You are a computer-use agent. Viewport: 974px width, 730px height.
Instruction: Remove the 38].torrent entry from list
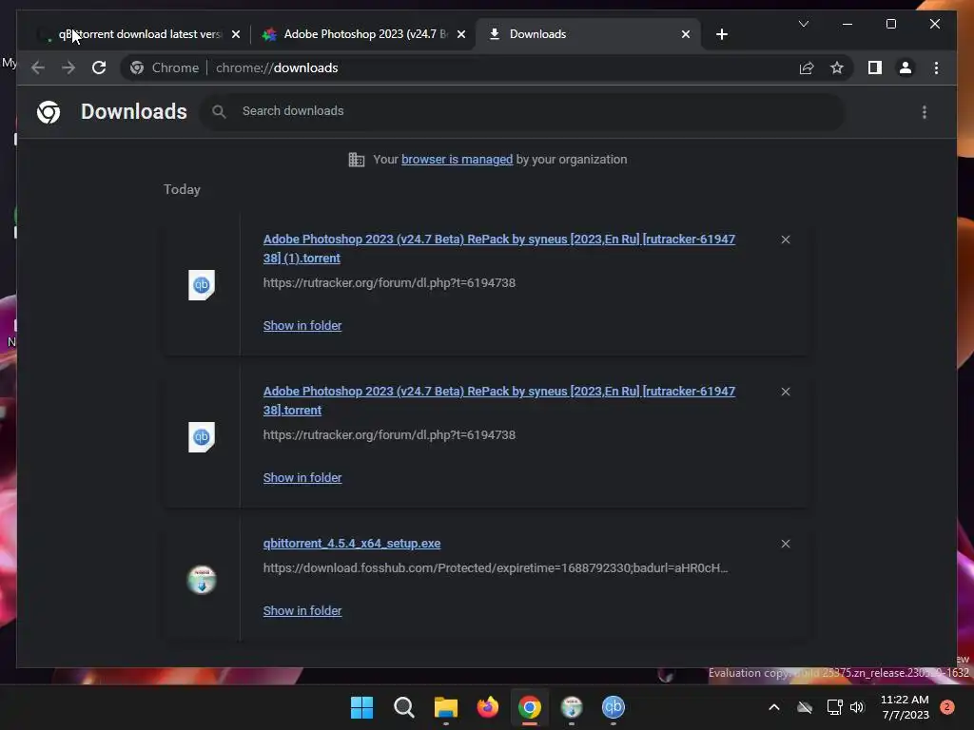(x=785, y=392)
